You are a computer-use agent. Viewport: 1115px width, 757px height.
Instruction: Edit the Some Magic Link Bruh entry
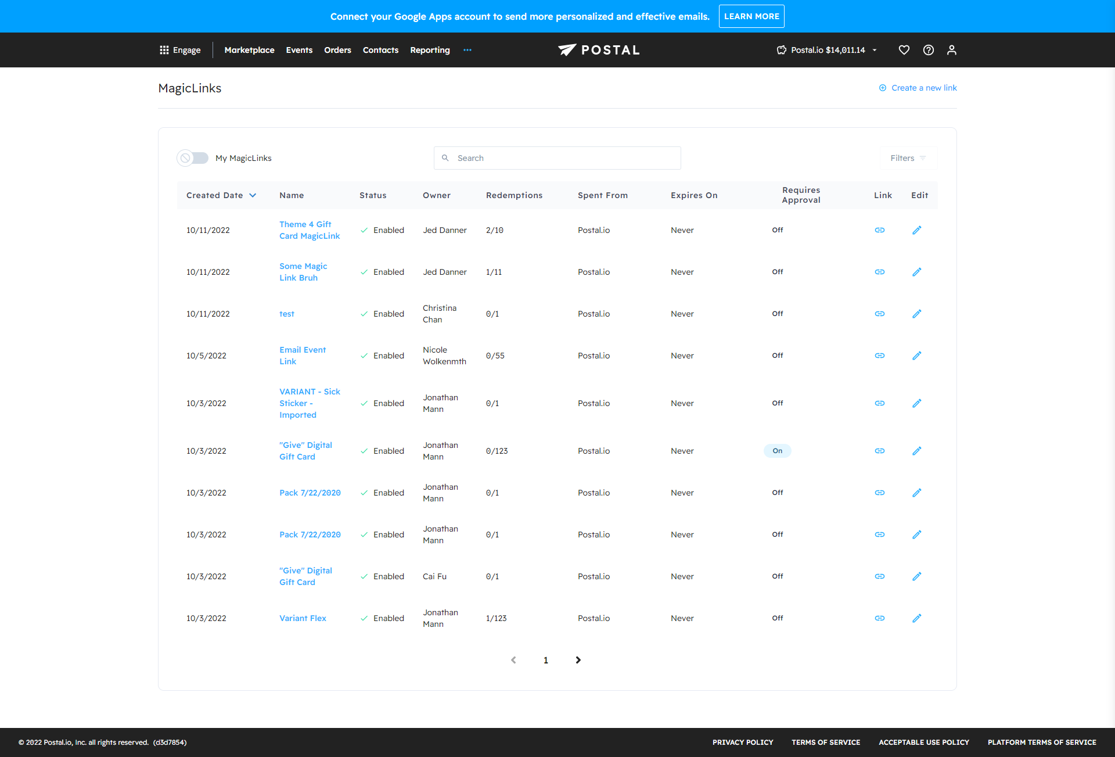[916, 272]
